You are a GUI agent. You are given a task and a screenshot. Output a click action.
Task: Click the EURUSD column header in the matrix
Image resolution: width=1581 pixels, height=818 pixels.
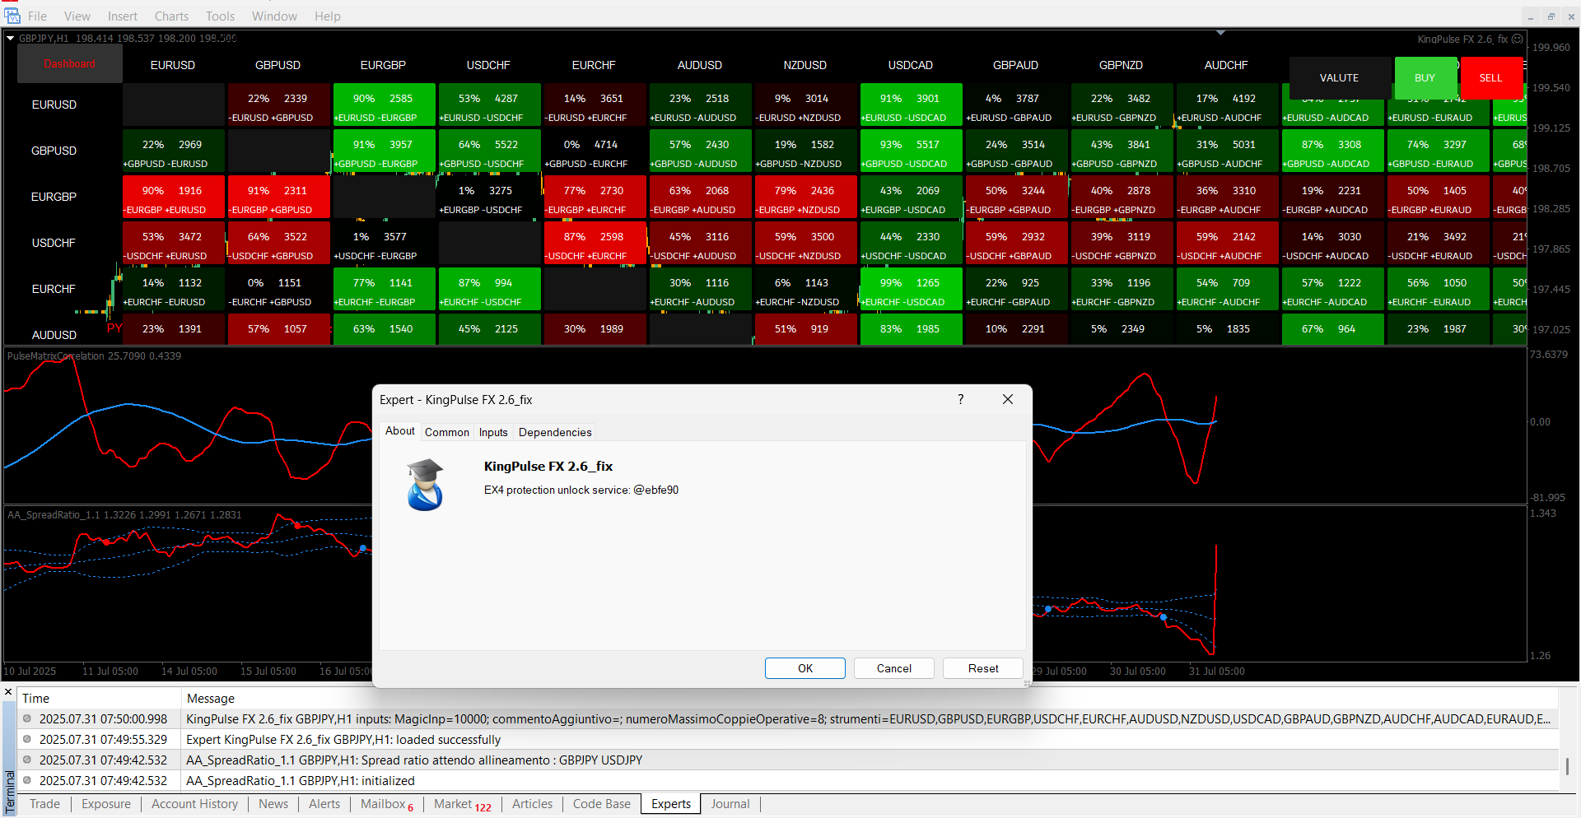[173, 65]
